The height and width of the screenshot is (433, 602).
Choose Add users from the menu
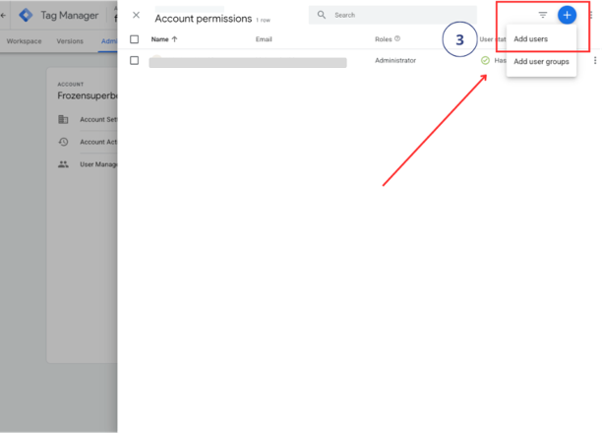tap(530, 38)
